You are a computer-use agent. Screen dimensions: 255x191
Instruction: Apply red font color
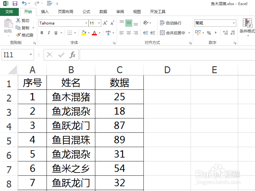(94, 33)
